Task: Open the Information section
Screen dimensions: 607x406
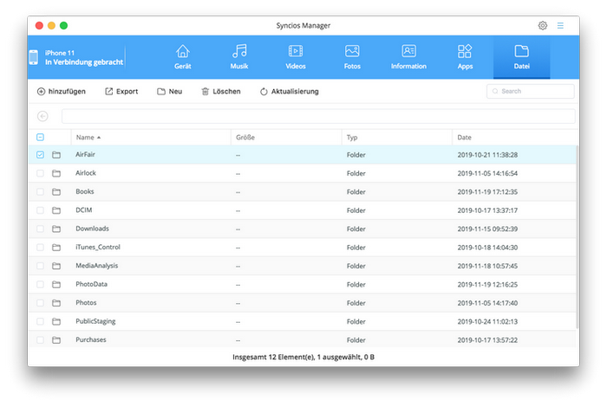Action: (x=408, y=56)
